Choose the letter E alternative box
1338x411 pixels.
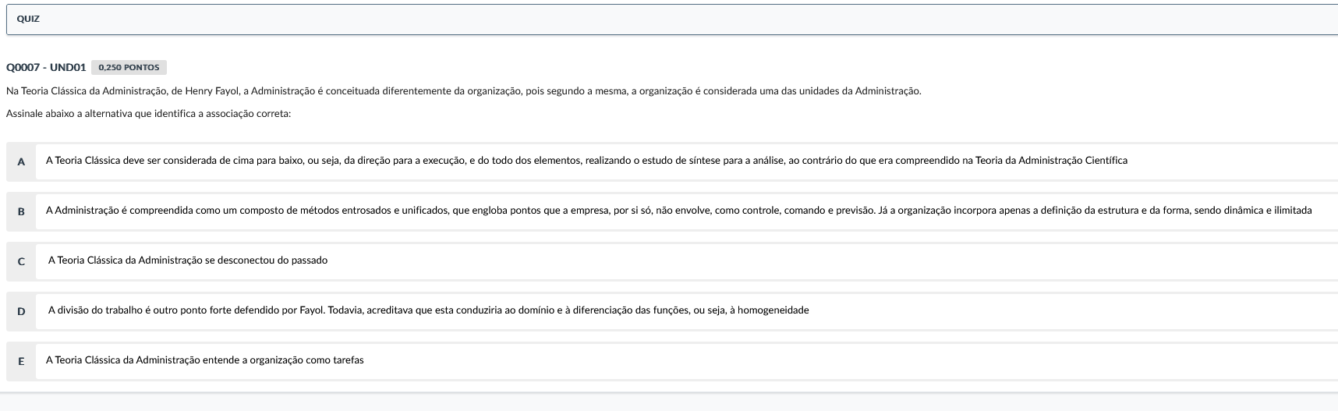pos(21,361)
